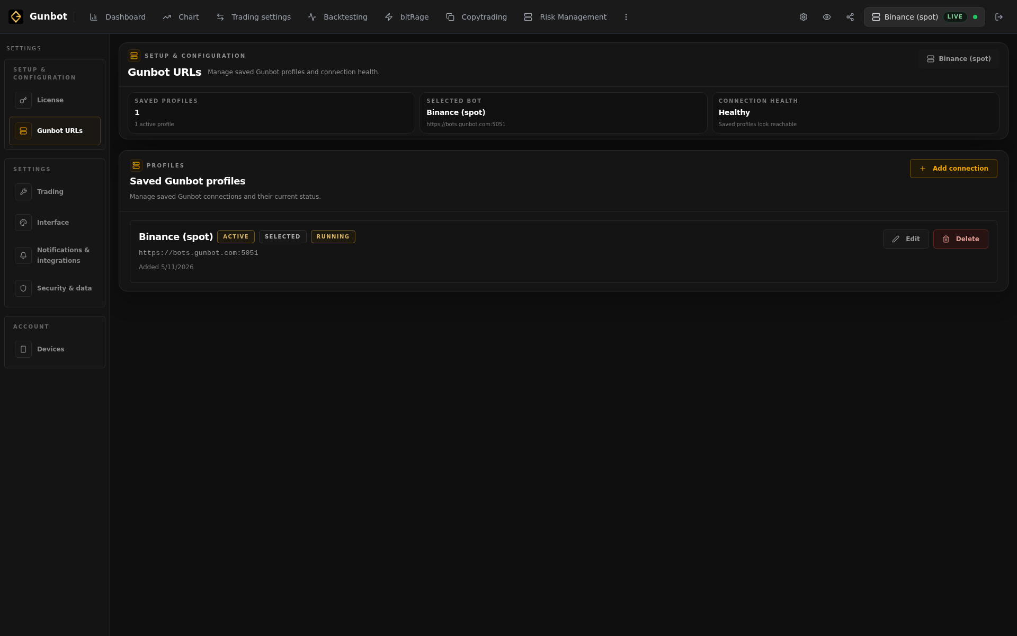
Task: Click the Security shield icon
Action: click(x=23, y=288)
